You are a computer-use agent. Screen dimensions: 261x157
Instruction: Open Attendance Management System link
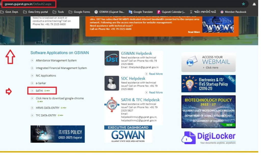56,61
